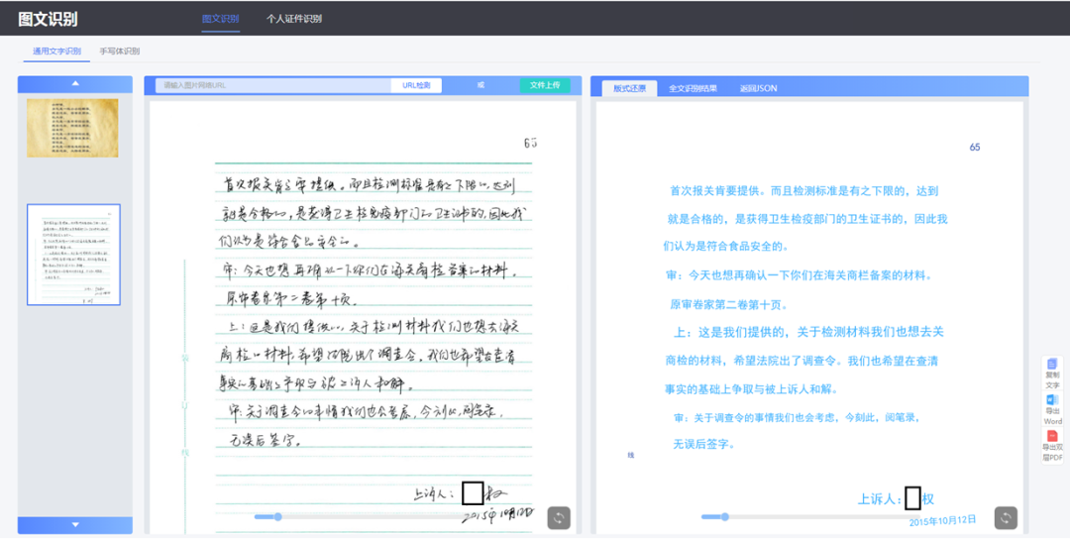
Task: Click the zoom slider handle under the result text
Action: [724, 516]
